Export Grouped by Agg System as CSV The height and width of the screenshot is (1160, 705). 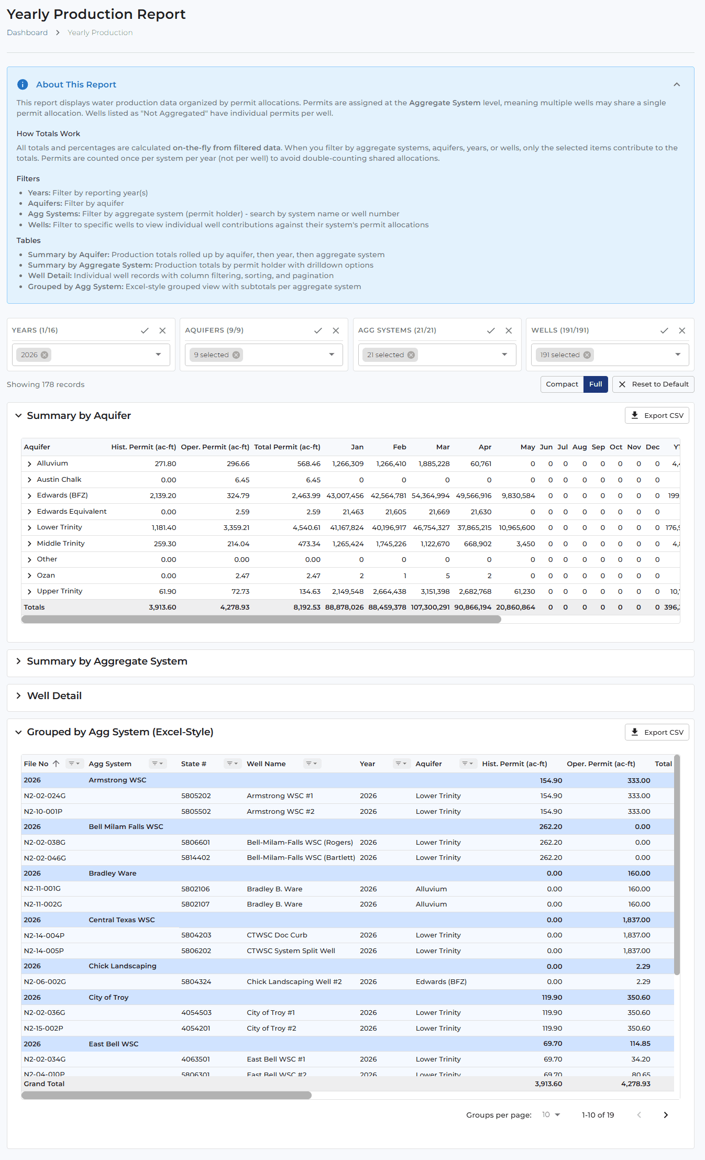(657, 732)
